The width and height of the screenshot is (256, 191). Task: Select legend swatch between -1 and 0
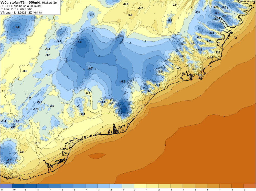pyautogui.click(x=128, y=186)
